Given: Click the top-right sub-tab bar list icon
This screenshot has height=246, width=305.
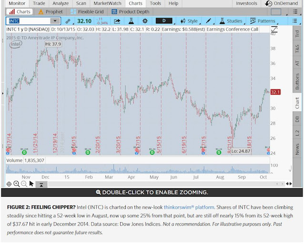Looking at the screenshot, I should coord(295,11).
